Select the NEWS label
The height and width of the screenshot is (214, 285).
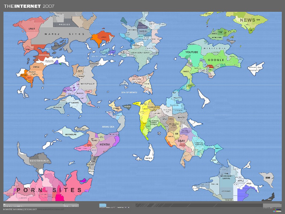click(247, 20)
